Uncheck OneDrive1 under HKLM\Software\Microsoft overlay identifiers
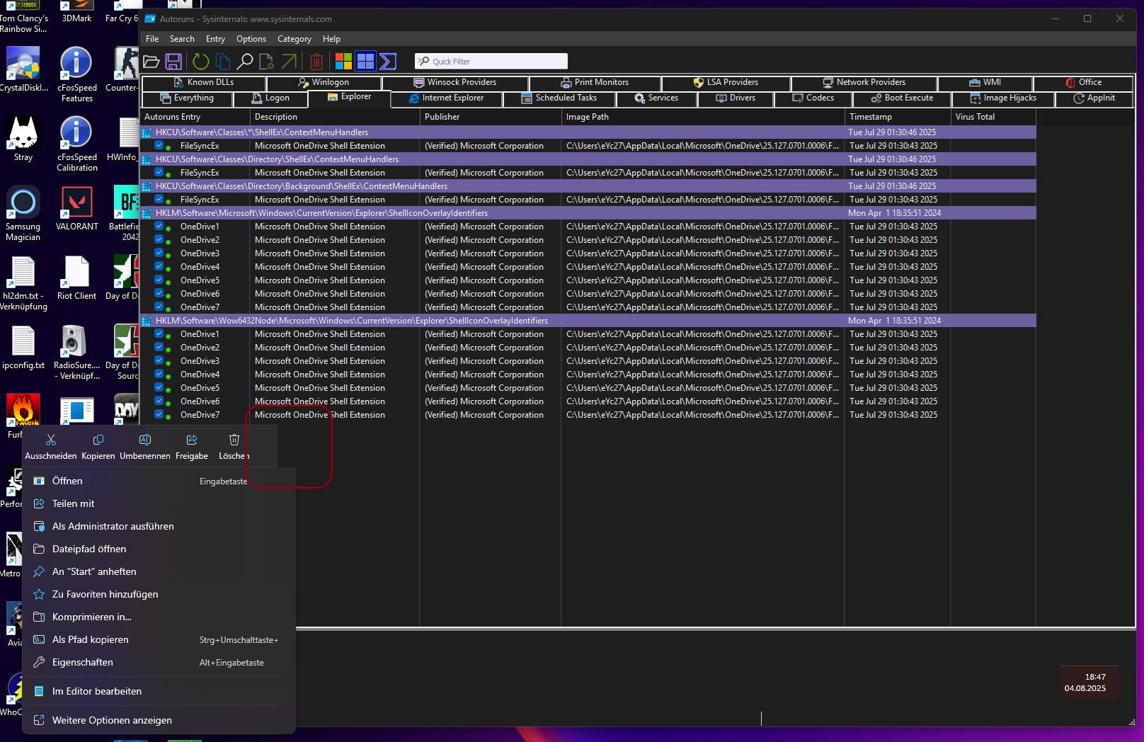 point(159,226)
